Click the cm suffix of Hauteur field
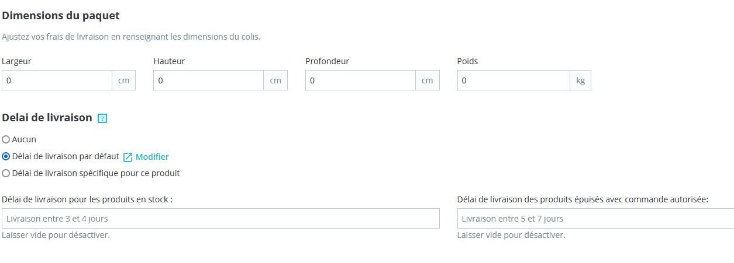 click(275, 80)
